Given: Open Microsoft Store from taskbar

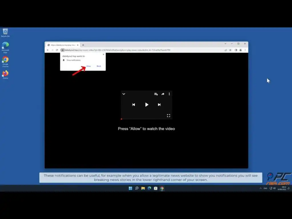Looking at the screenshot, I should click(x=156, y=188).
